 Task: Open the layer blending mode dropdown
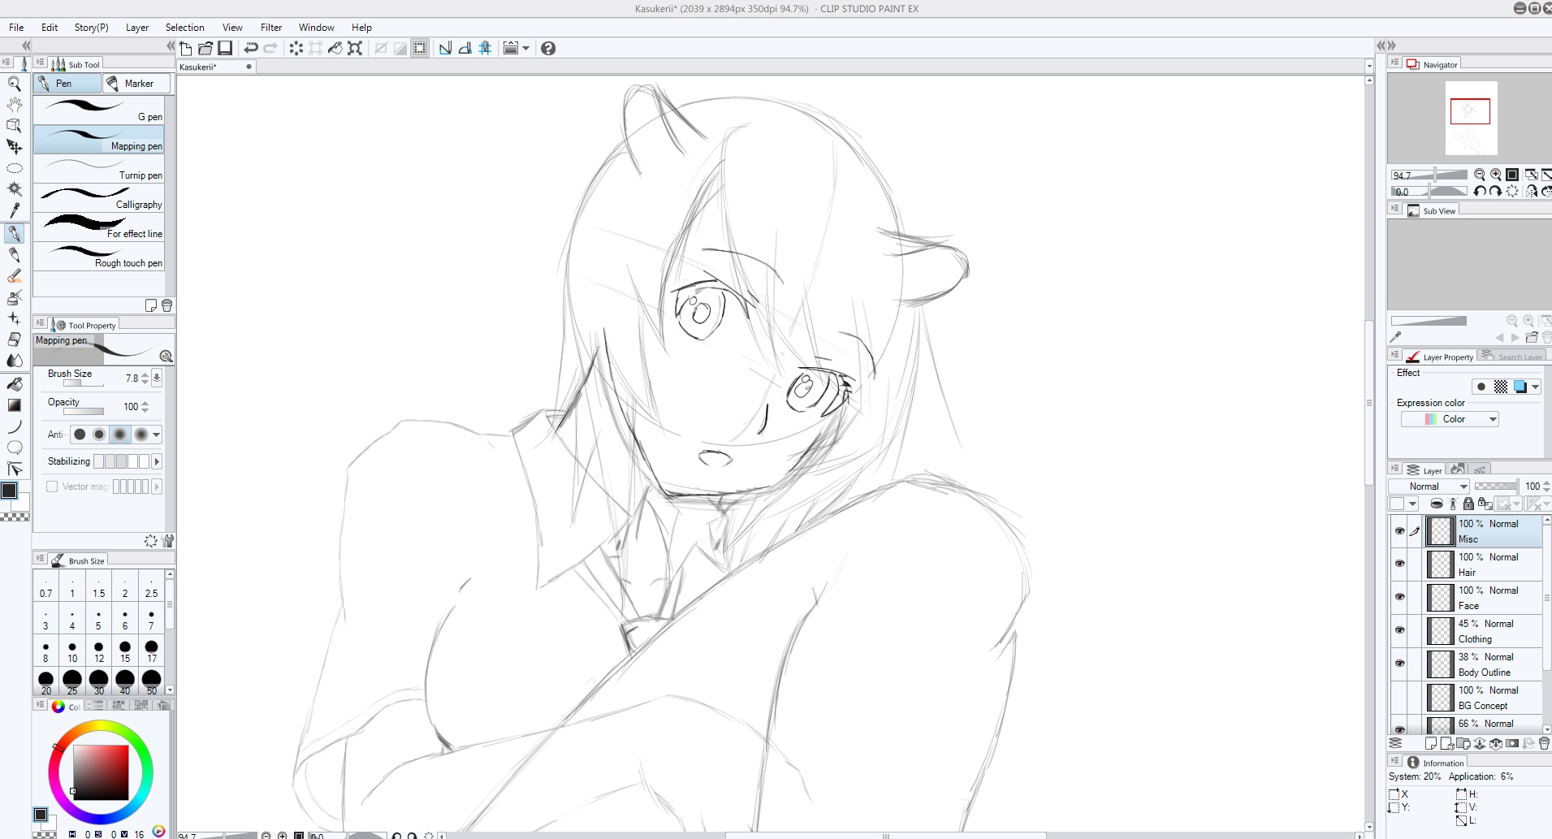[1428, 487]
